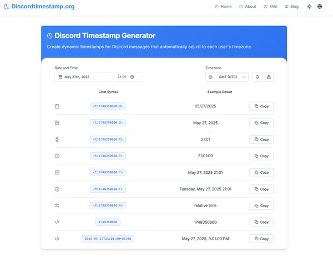Click clock icon in the 21:01:00 row

click(57, 156)
